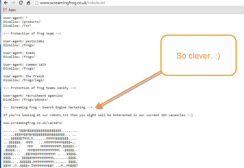244x168 pixels.
Task: Click 'Disallow: /frogs/' under common salt
Action: (x=19, y=68)
